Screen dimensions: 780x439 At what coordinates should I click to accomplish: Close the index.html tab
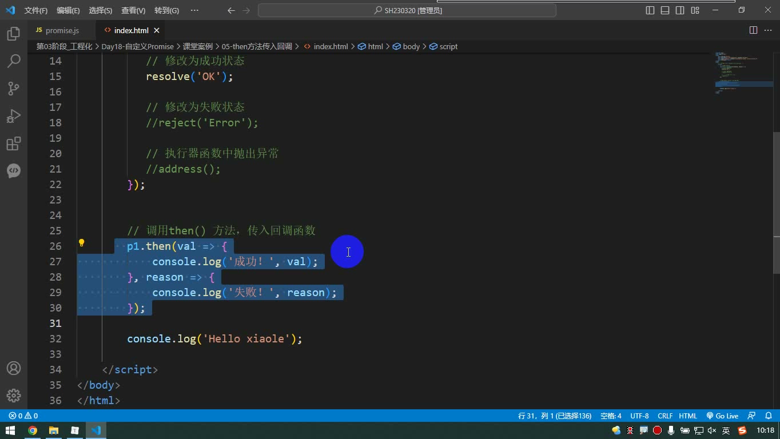pos(157,30)
